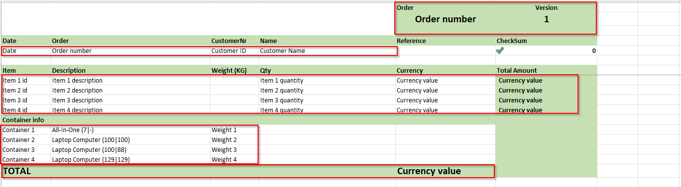Select the Order number heading cell
The height and width of the screenshot is (187, 681).
(445, 19)
